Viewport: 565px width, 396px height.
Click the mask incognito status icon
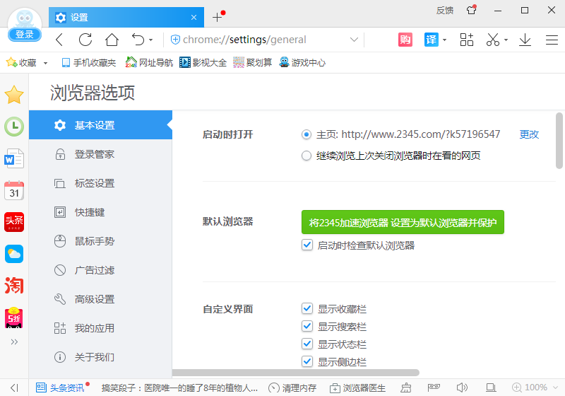pyautogui.click(x=434, y=388)
